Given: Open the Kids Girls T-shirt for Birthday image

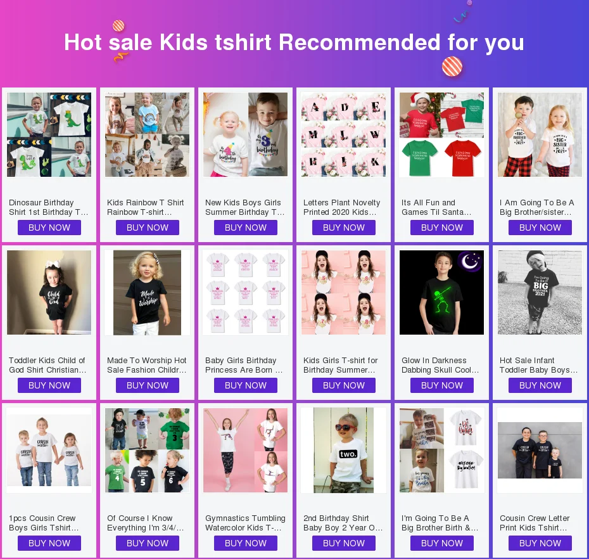Looking at the screenshot, I should (x=343, y=292).
